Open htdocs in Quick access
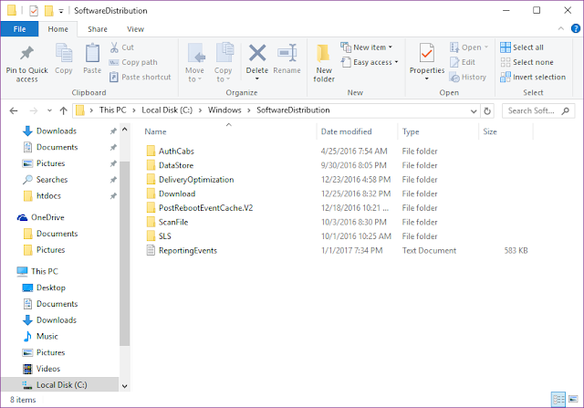 pos(48,196)
